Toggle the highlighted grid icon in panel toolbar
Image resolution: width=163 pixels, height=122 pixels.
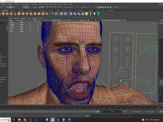point(35,20)
